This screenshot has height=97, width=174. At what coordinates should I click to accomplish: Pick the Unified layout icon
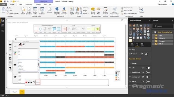coord(89,29)
